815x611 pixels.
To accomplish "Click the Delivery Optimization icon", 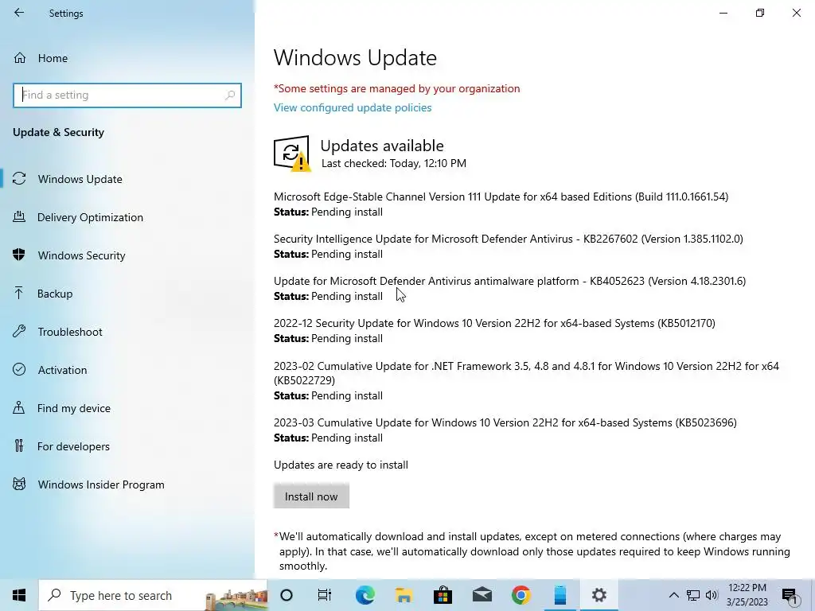I will [19, 216].
